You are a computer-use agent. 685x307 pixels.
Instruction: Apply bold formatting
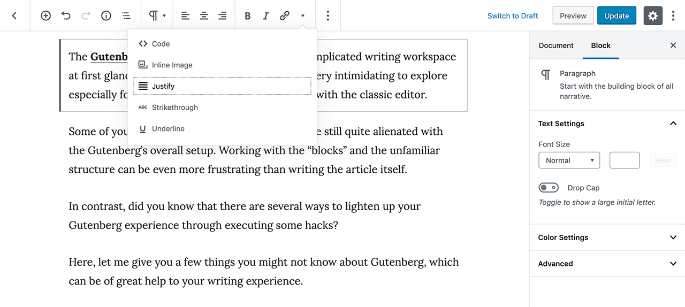click(247, 16)
